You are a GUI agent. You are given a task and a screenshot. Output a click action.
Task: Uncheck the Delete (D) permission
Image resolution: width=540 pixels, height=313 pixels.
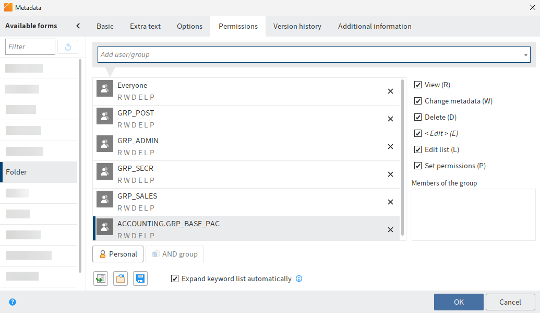pyautogui.click(x=418, y=117)
